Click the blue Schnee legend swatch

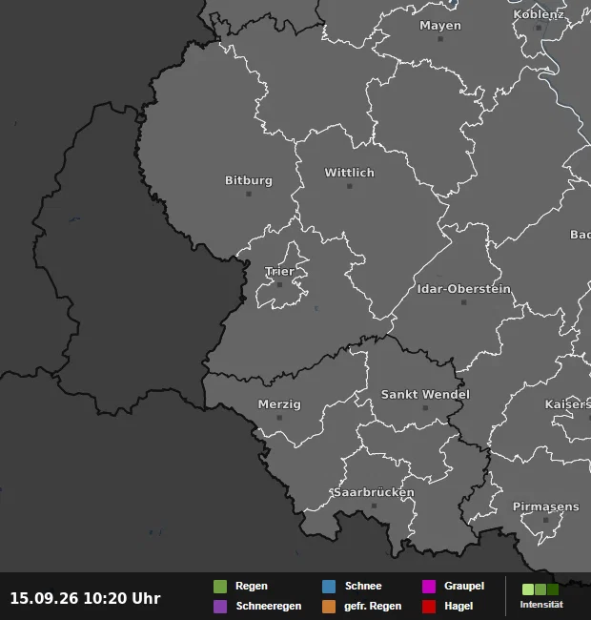tap(329, 587)
